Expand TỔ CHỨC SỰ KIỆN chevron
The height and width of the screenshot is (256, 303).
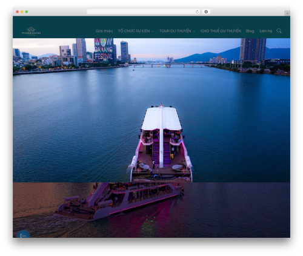pyautogui.click(x=153, y=31)
